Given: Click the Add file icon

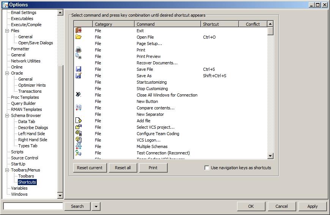Looking at the screenshot, I should click(x=79, y=121).
